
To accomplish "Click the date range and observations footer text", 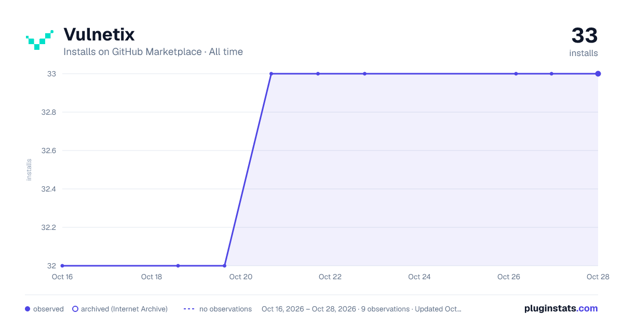I will 361,309.
